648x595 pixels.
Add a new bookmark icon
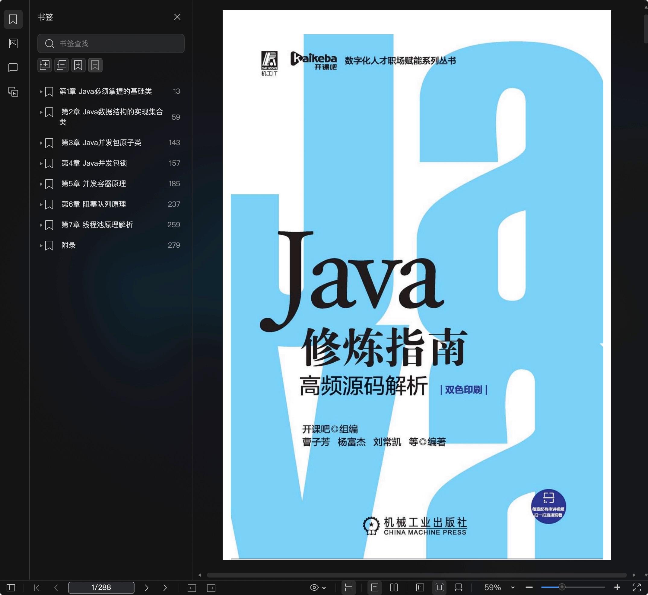coord(78,65)
